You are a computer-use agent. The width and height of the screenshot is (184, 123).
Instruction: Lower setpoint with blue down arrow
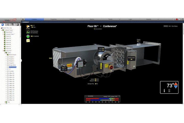[x=176, y=87]
